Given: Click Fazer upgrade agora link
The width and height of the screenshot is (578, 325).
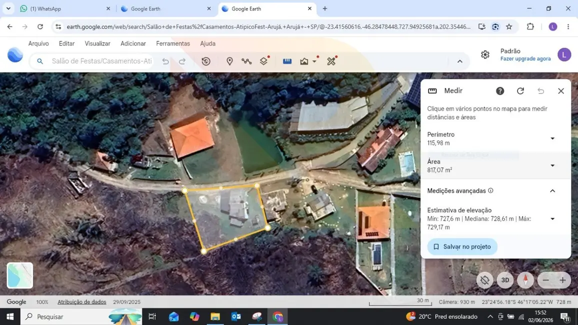Looking at the screenshot, I should pos(525,58).
